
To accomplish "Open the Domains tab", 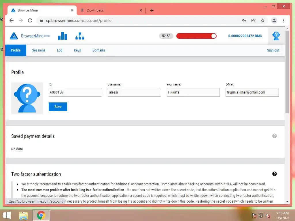I will tap(99, 50).
